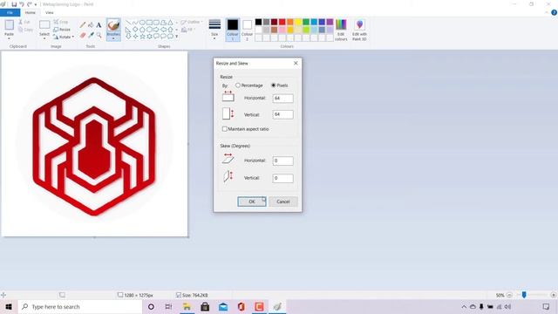Open Paint help question mark icon
The image size is (558, 314).
554,12
